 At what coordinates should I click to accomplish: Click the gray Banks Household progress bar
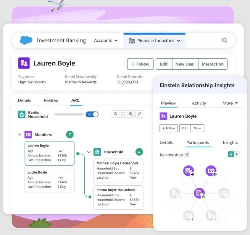69,114
